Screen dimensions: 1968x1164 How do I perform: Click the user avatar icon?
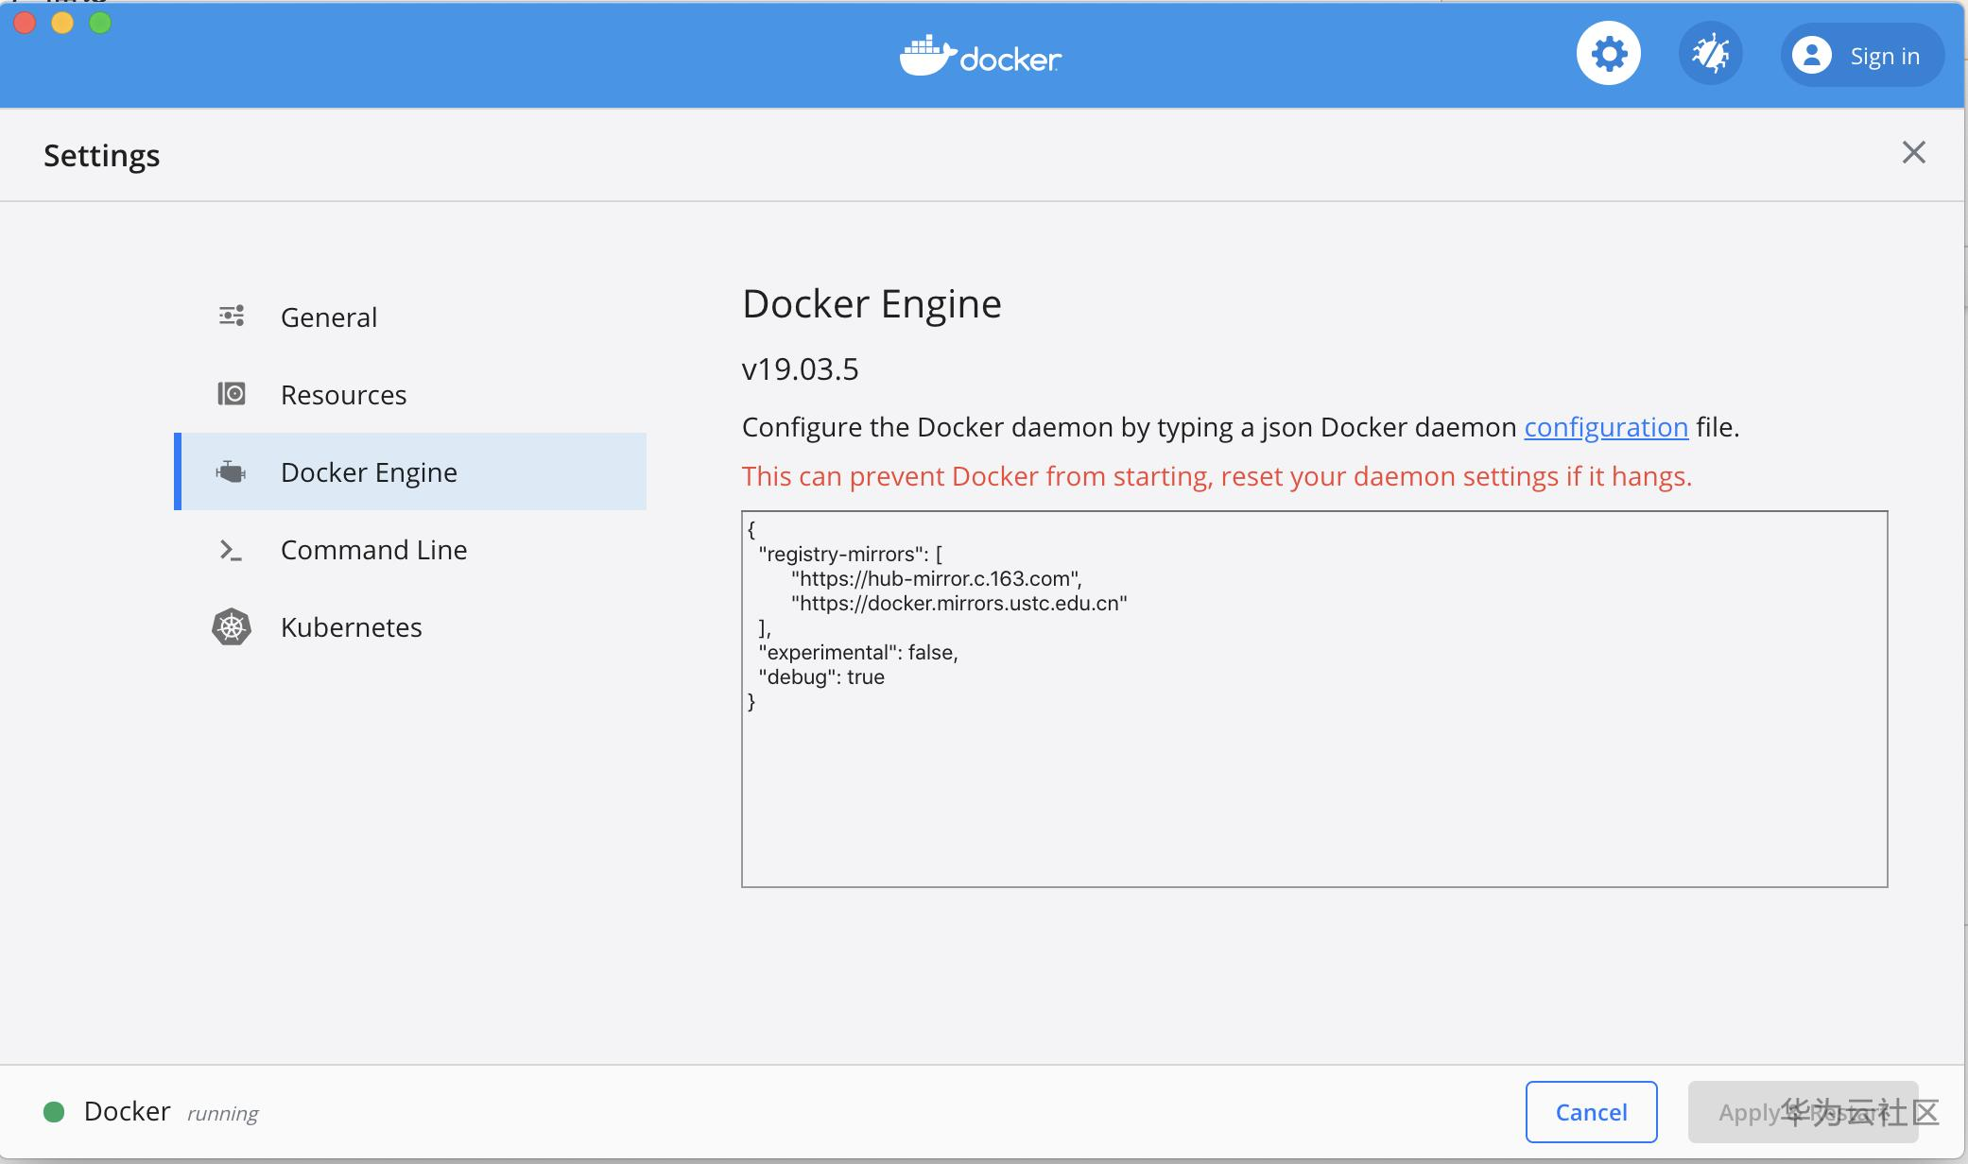(1811, 56)
